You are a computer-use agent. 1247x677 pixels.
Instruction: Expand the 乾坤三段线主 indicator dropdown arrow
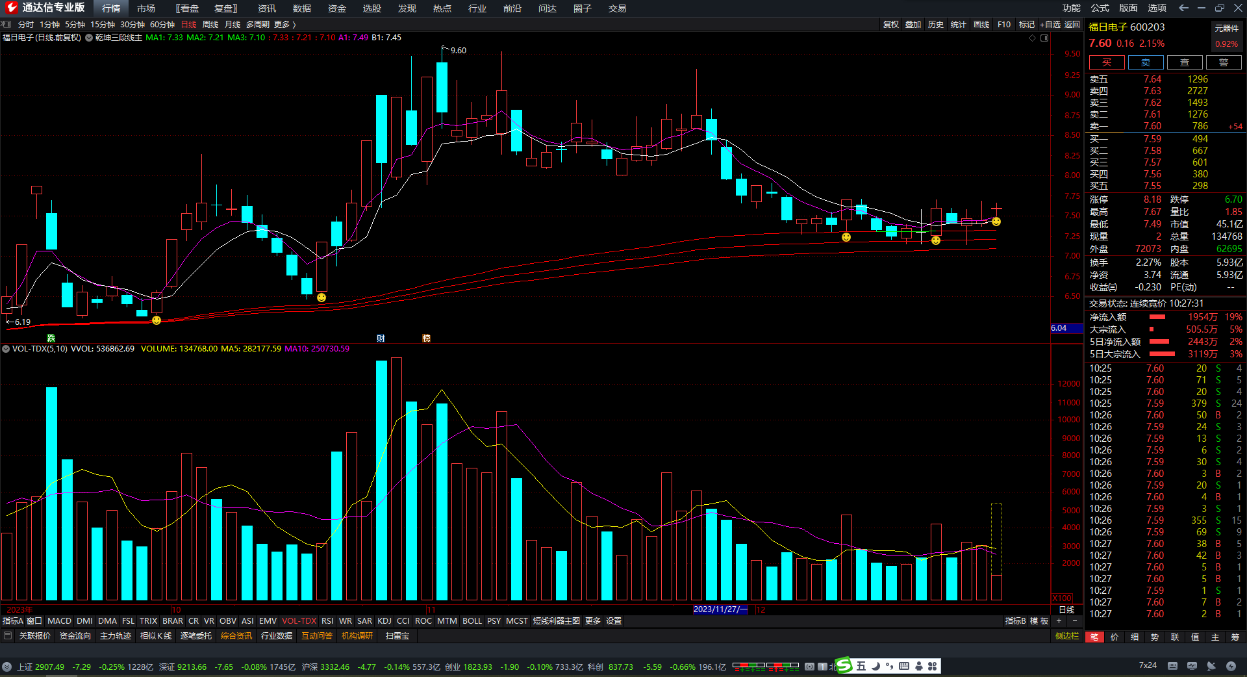click(90, 38)
